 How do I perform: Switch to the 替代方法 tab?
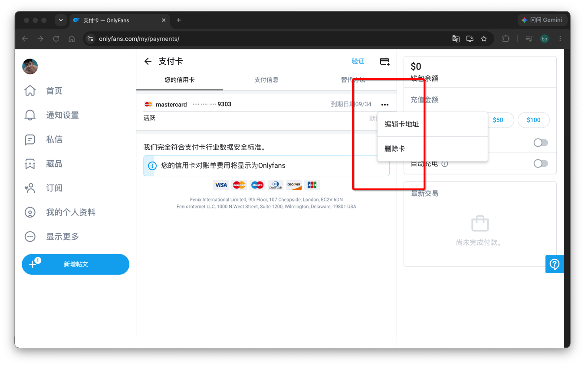tap(353, 80)
